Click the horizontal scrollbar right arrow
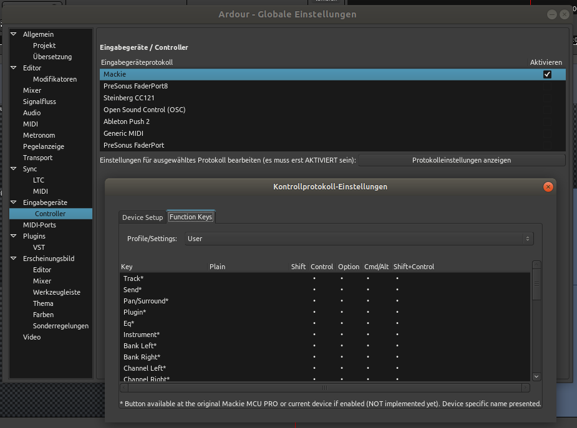 526,388
